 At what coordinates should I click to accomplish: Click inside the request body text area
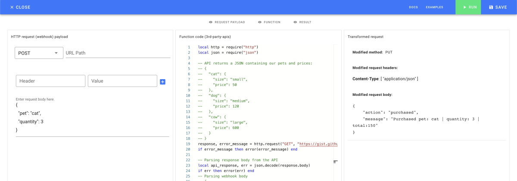click(92, 117)
